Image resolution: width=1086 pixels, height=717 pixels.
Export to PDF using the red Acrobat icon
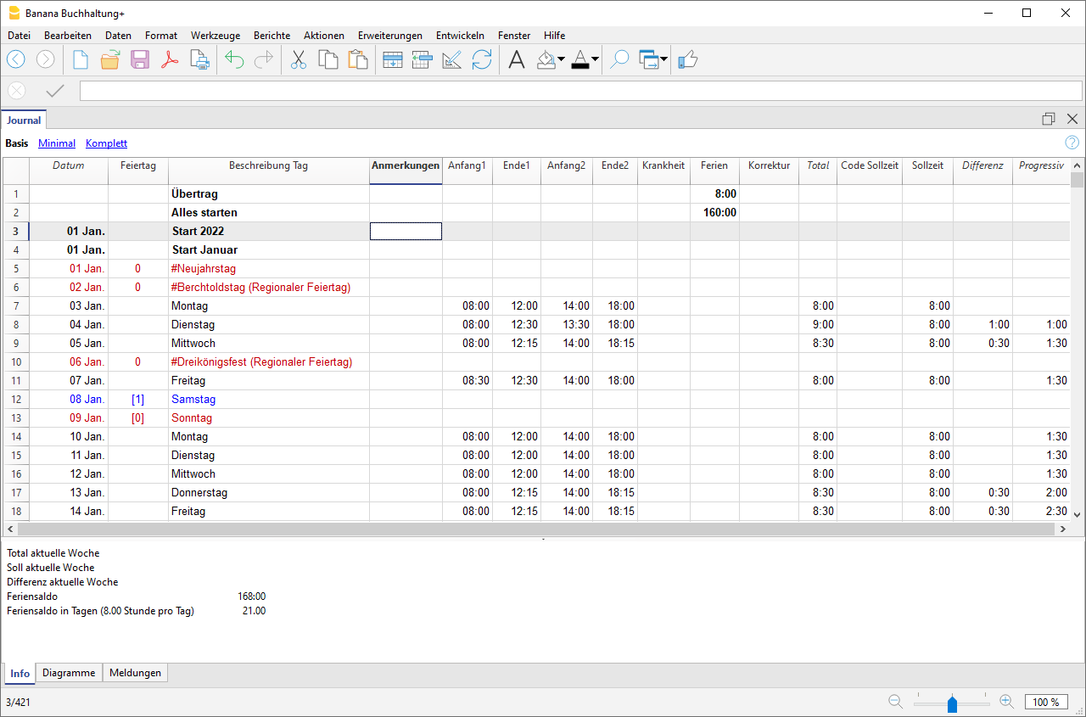click(170, 59)
